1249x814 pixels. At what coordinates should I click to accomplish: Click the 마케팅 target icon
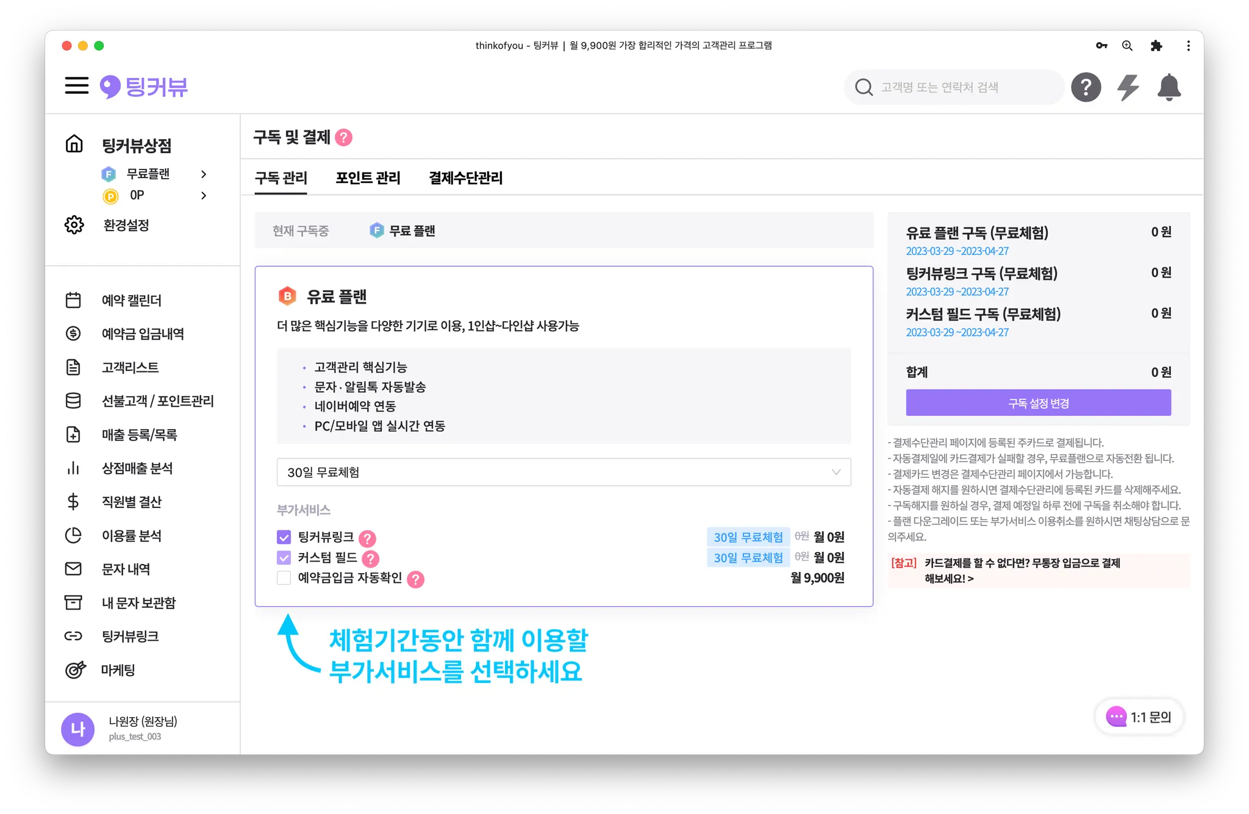(74, 669)
